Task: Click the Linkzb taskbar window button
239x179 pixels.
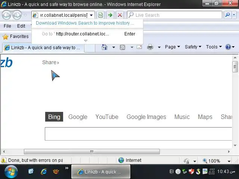Action: (101, 172)
